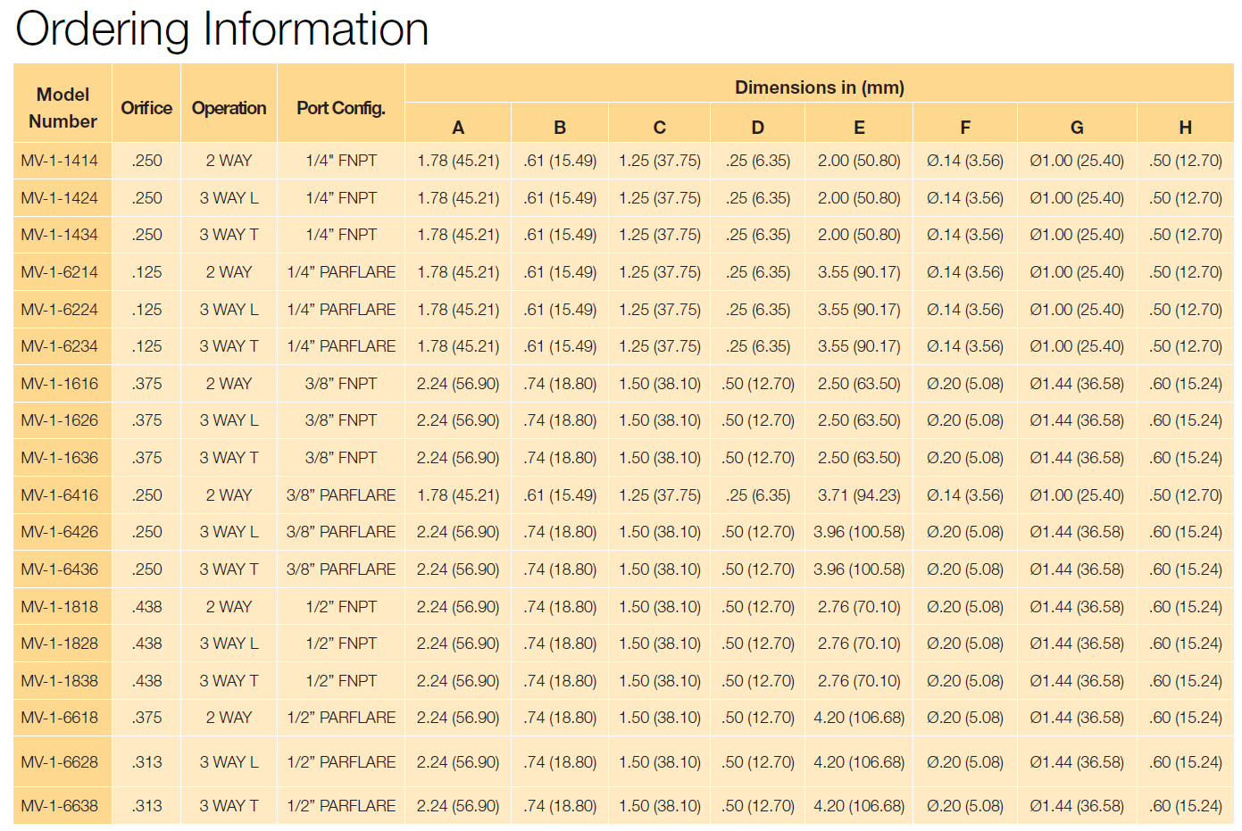Click '4.20 (106.68)' in the MV-1-6638 row

(x=859, y=806)
